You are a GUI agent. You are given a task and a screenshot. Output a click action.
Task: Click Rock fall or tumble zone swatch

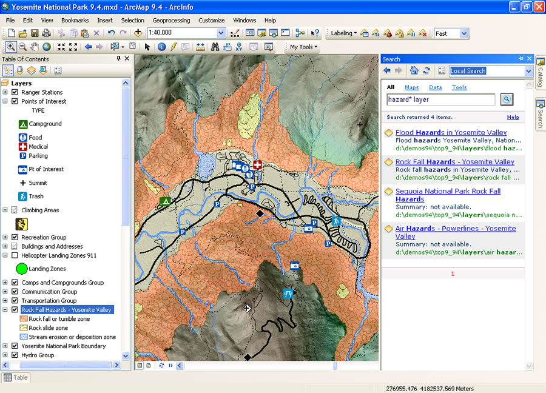point(24,318)
